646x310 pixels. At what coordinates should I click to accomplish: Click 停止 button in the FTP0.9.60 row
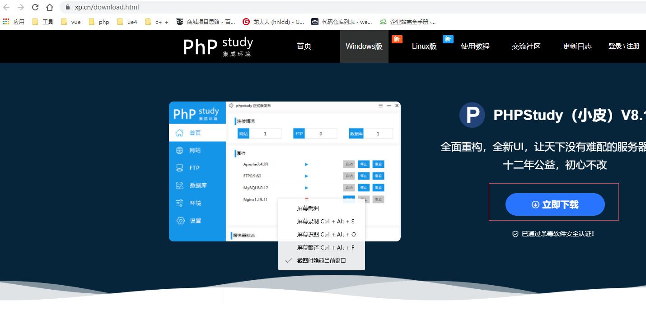pos(364,176)
